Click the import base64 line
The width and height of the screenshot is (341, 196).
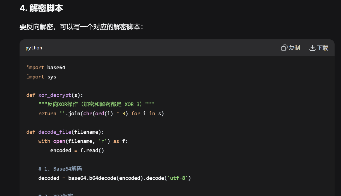[46, 67]
